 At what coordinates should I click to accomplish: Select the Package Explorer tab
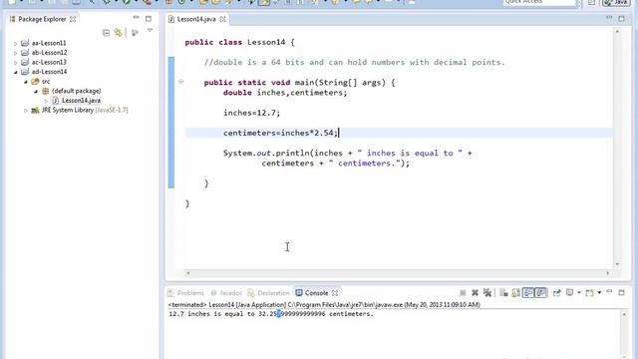pyautogui.click(x=42, y=19)
